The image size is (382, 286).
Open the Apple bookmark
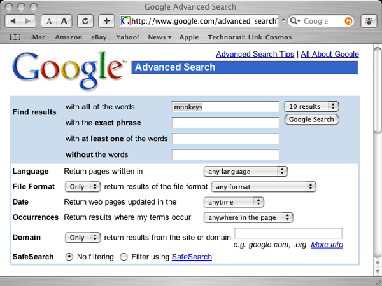point(189,37)
